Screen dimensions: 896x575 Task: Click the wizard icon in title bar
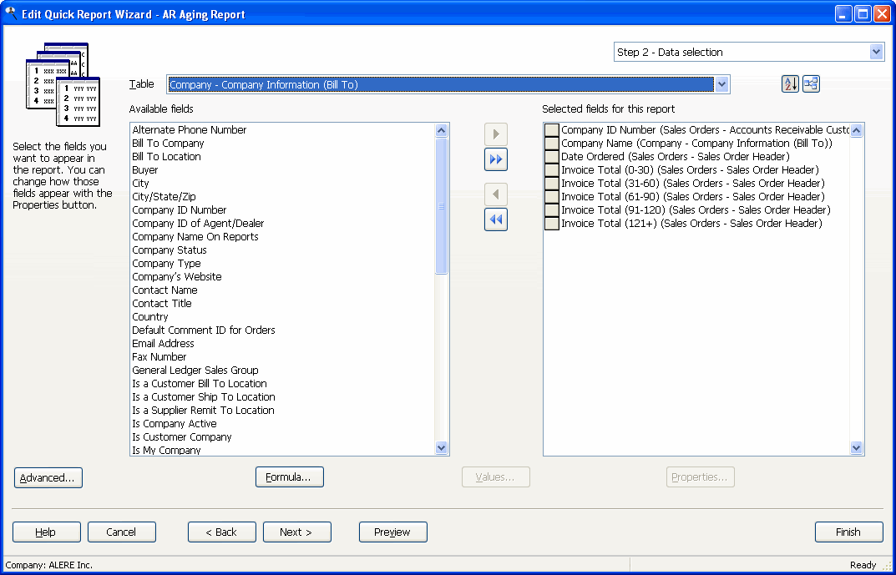(x=11, y=13)
